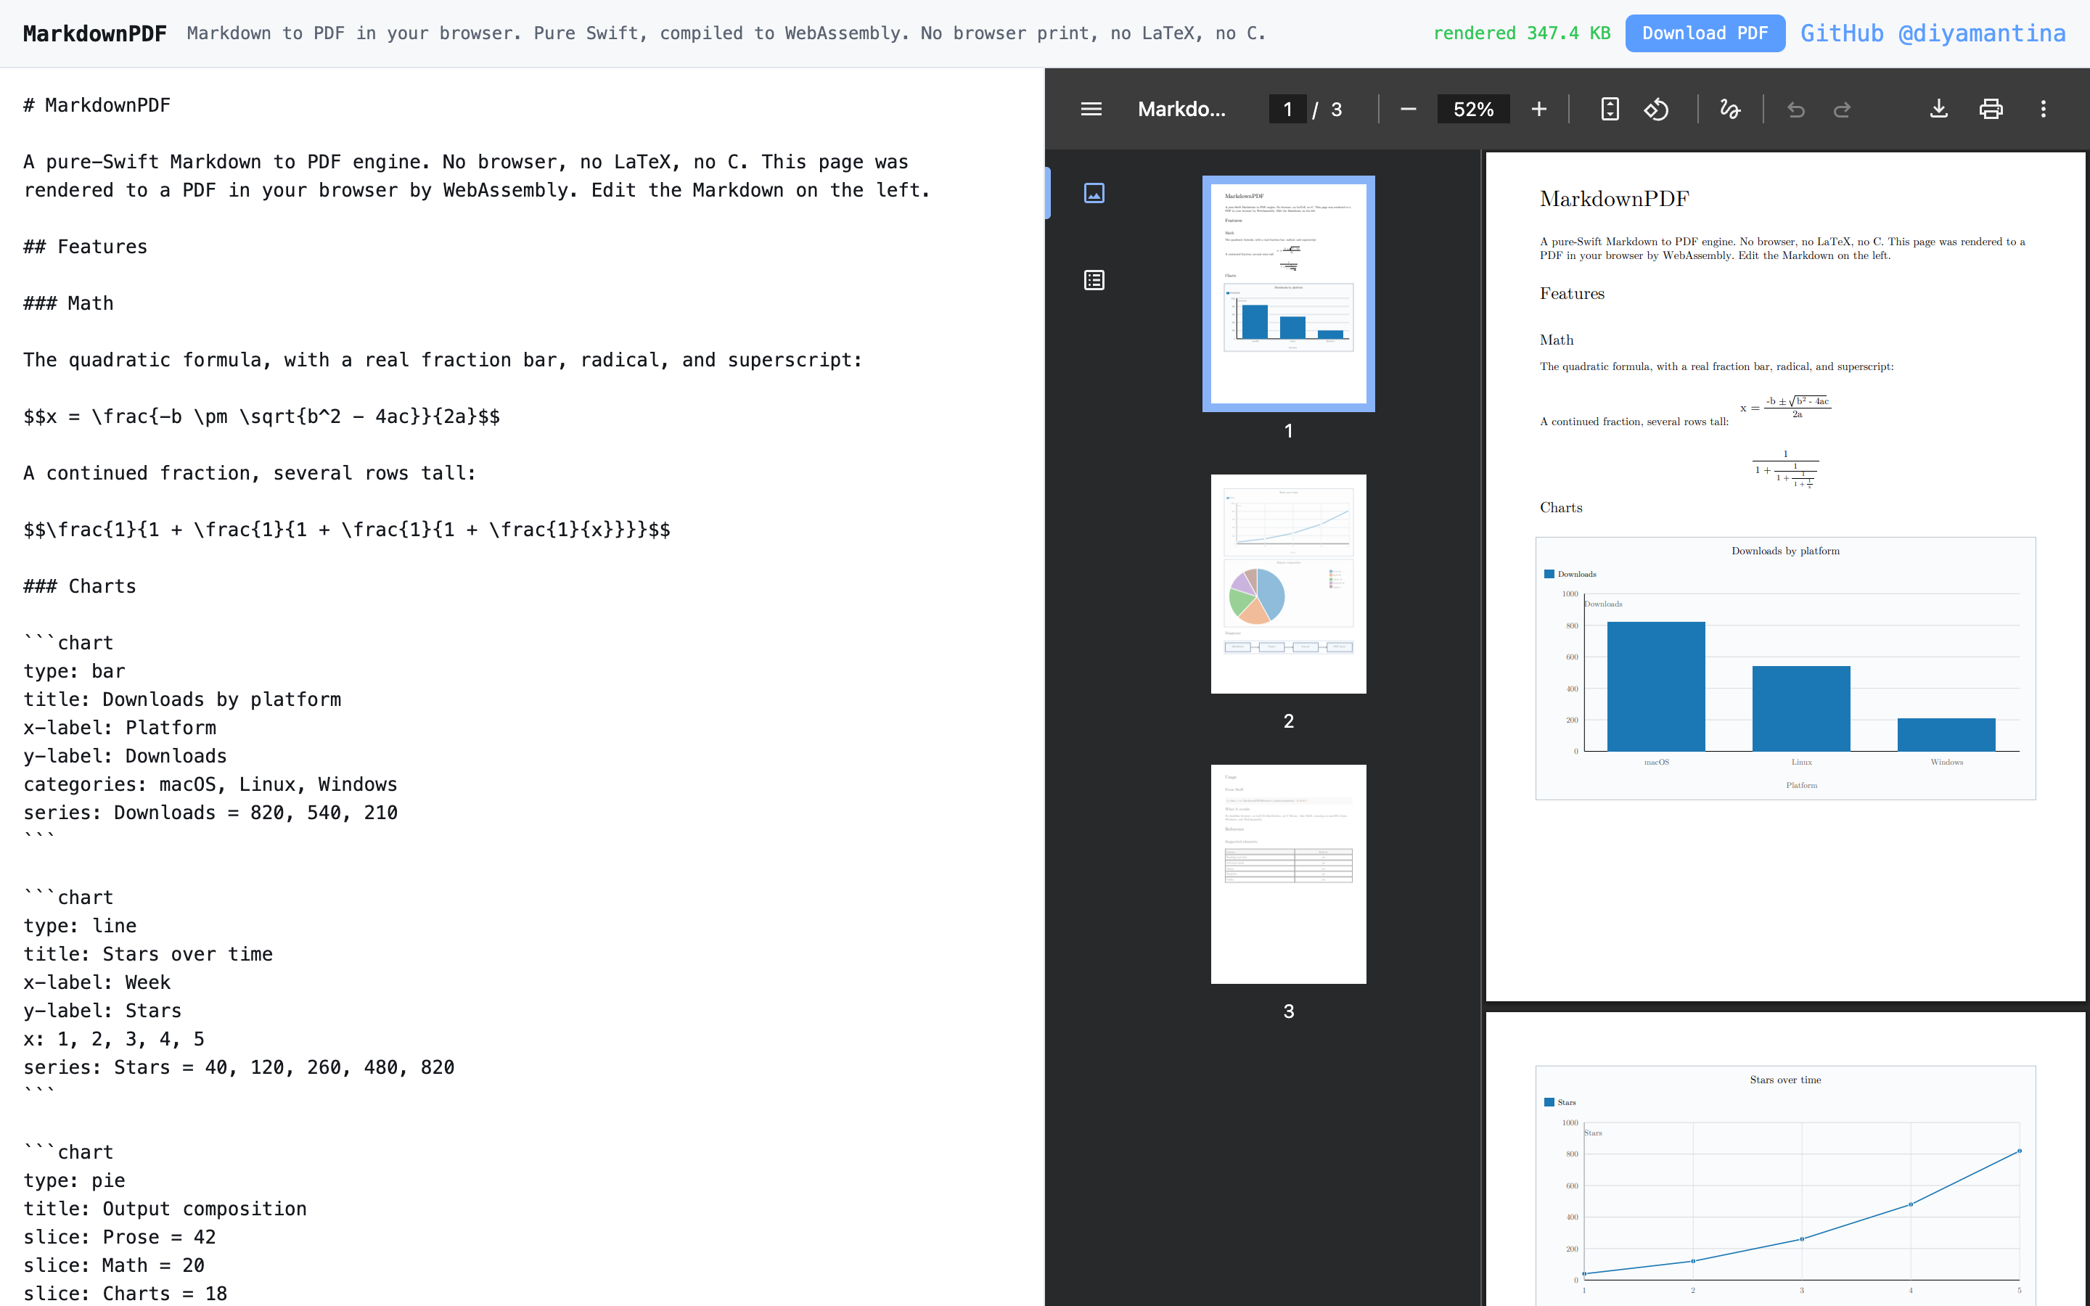Image resolution: width=2090 pixels, height=1306 pixels.
Task: Zoom in with the plus icon
Action: coord(1538,109)
